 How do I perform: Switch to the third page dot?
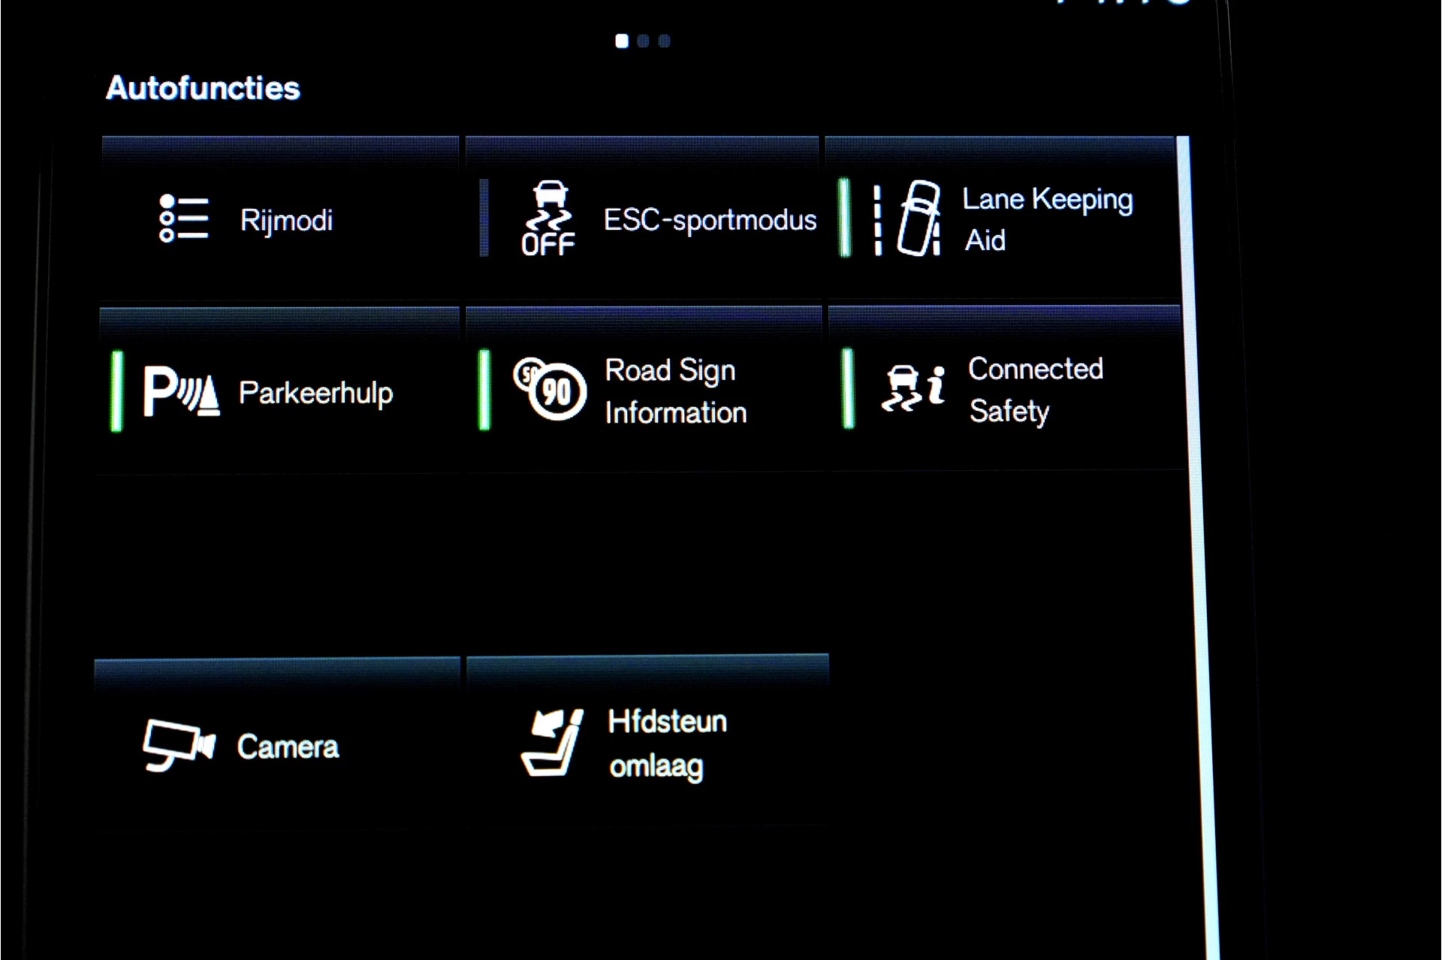tap(665, 41)
